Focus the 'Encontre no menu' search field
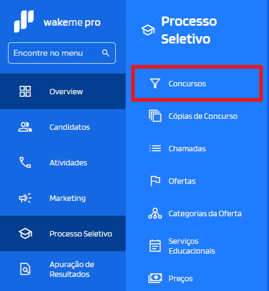This screenshot has width=269, height=291. coord(62,53)
